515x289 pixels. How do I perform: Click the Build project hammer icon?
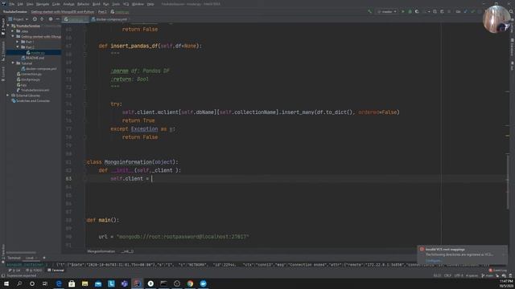(370, 11)
